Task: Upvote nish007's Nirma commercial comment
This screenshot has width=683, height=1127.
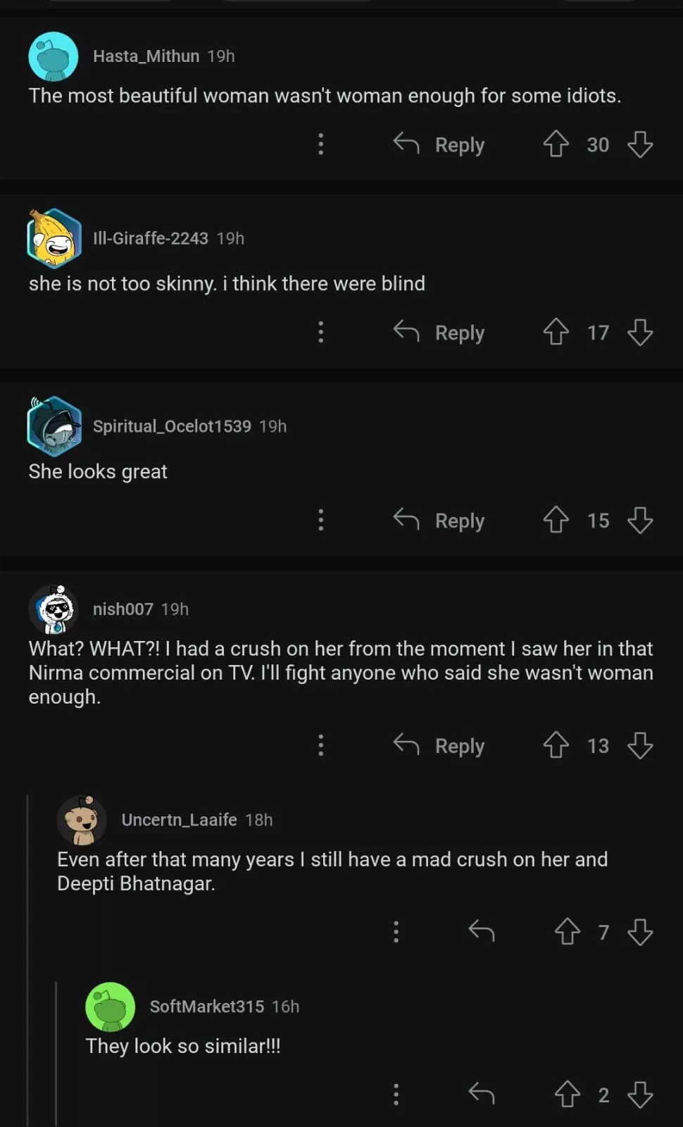Action: pyautogui.click(x=556, y=745)
